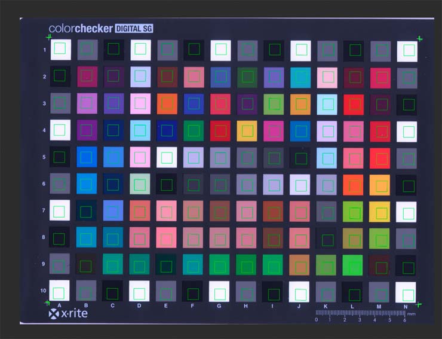Select the cyan patch at J2
The image size is (442, 339).
(300, 78)
